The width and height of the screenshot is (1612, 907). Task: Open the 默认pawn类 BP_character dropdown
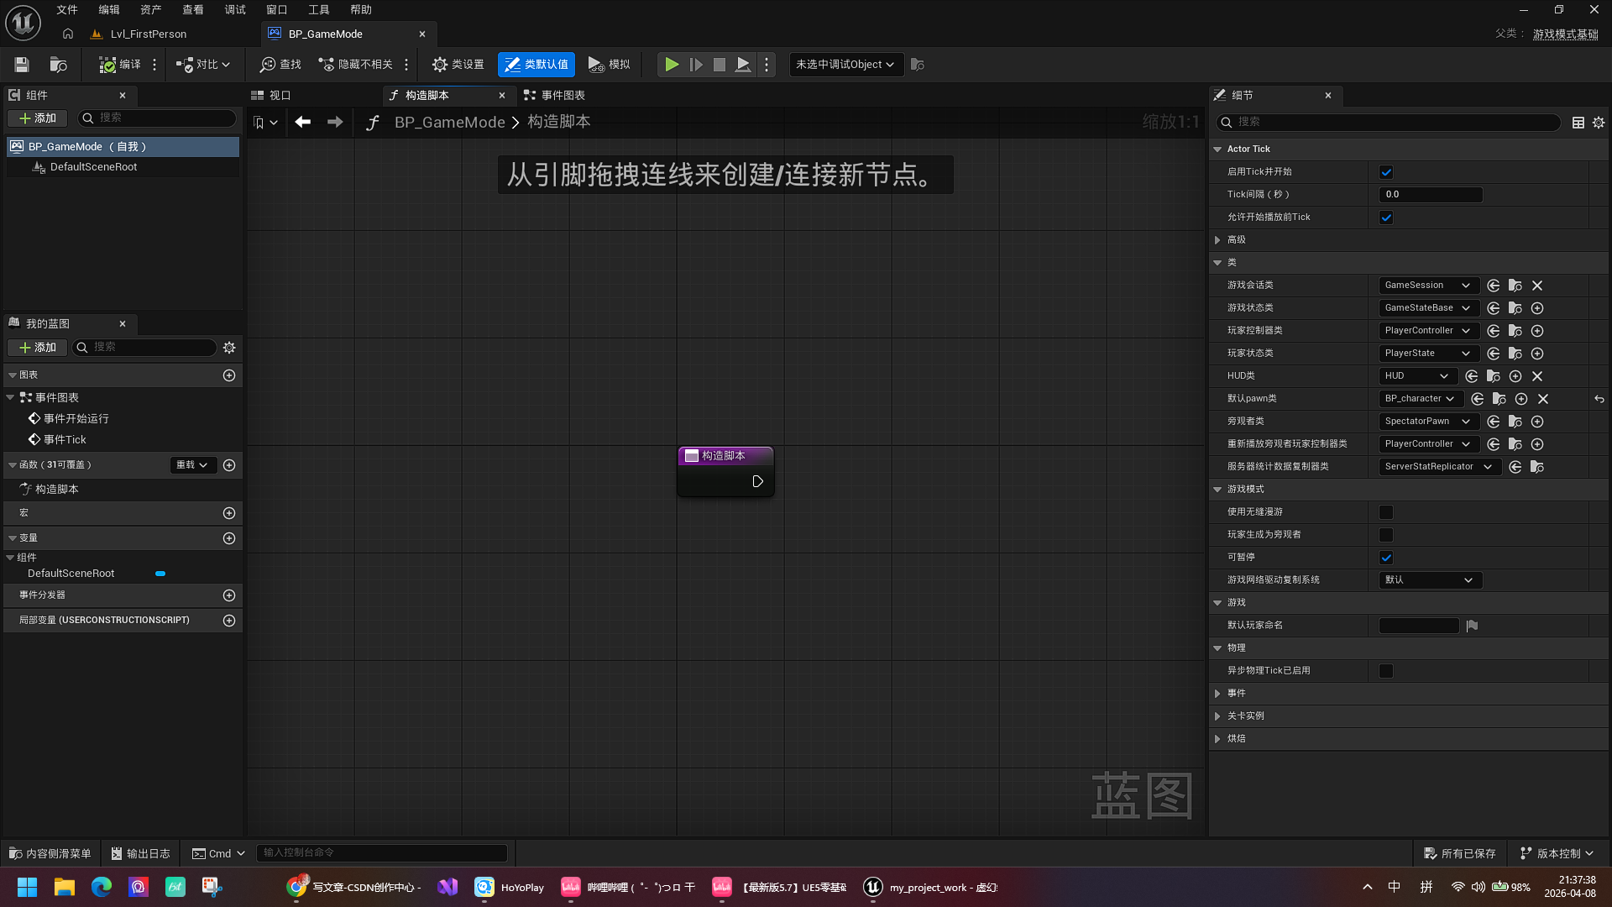[1421, 399]
